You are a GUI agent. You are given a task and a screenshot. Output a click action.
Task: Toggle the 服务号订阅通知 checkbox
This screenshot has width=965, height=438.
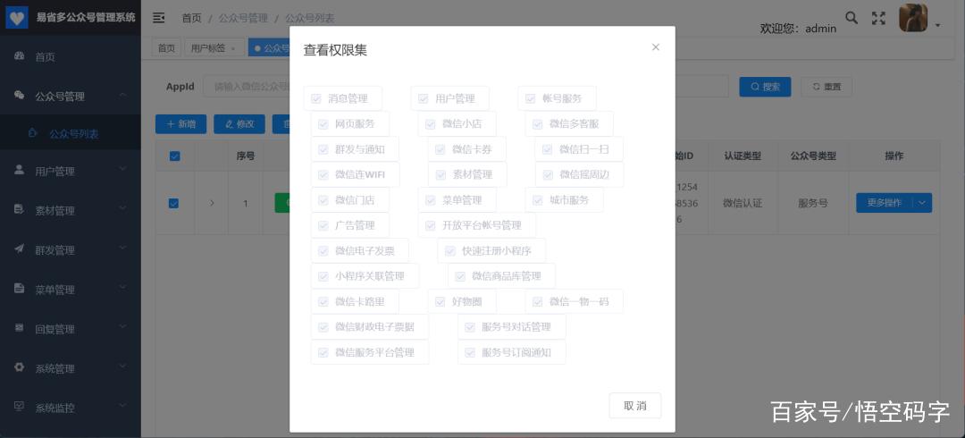pos(470,352)
